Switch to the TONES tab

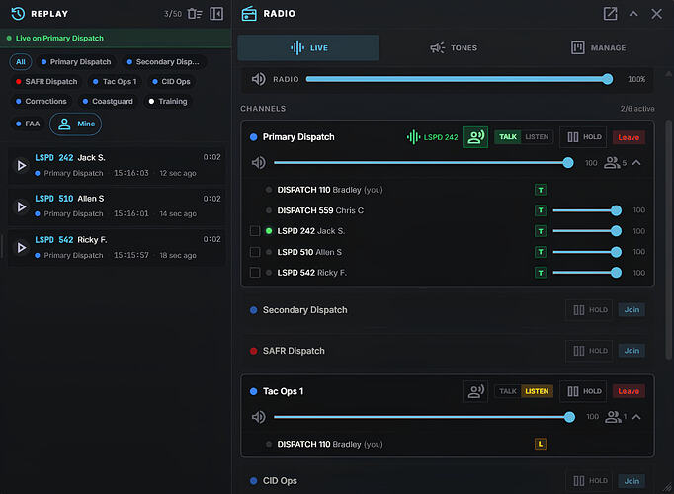point(454,47)
